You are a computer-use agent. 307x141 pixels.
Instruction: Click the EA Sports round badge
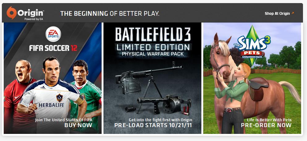coord(53,34)
